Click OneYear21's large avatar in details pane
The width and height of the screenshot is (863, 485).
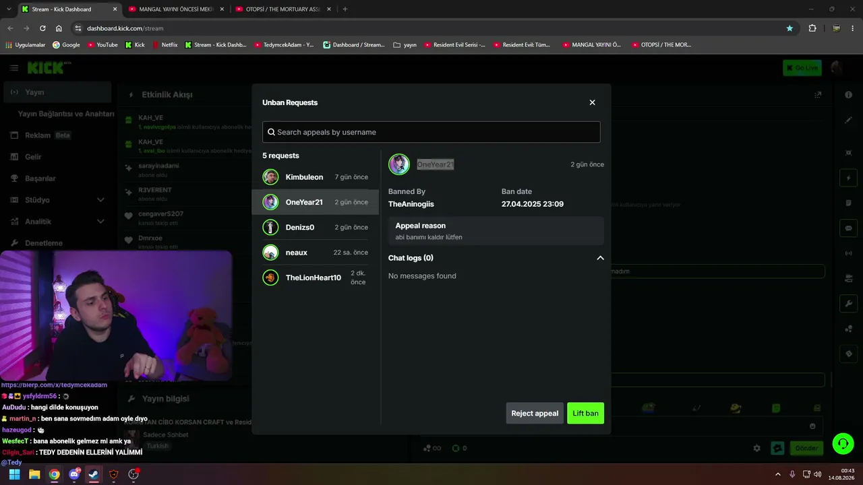tap(398, 164)
